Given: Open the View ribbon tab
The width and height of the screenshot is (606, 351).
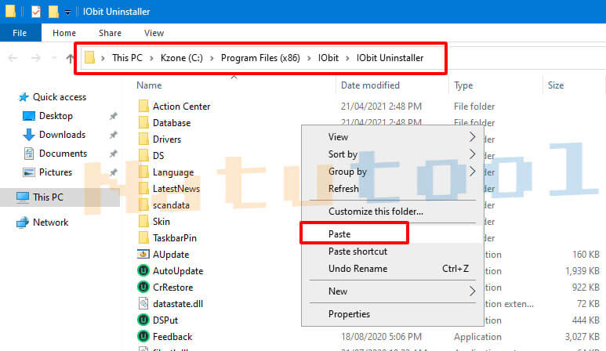Looking at the screenshot, I should click(x=154, y=33).
